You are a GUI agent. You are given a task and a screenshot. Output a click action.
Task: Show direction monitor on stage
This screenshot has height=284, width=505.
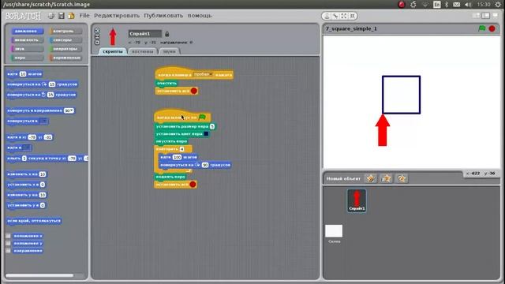click(8, 251)
